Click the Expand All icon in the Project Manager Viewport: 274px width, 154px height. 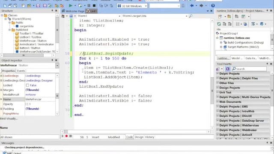pyautogui.click(x=224, y=24)
